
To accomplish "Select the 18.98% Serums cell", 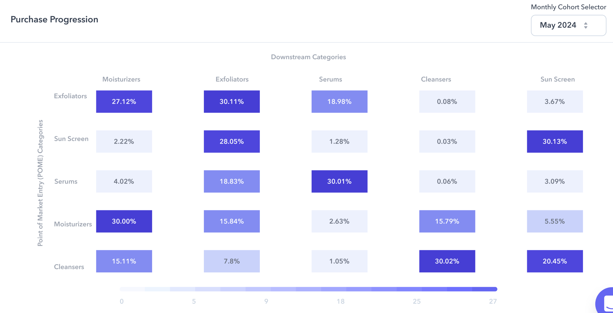I will 339,101.
